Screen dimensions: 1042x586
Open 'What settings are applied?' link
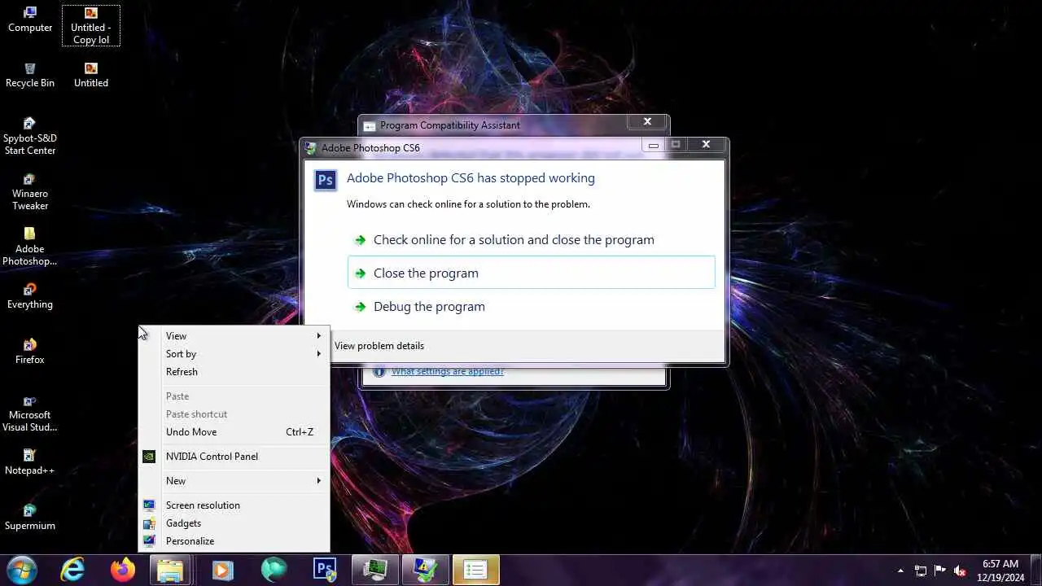447,372
